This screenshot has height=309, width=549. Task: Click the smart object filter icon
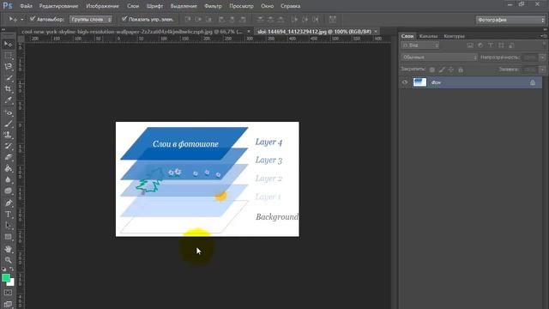tap(511, 45)
